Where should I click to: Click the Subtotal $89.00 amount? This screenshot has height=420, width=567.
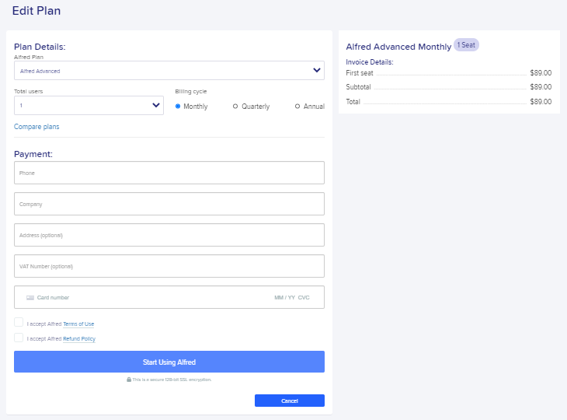(541, 87)
